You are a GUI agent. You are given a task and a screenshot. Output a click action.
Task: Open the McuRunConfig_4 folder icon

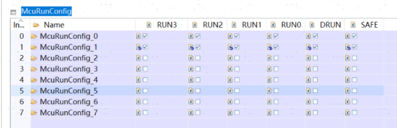pyautogui.click(x=34, y=80)
